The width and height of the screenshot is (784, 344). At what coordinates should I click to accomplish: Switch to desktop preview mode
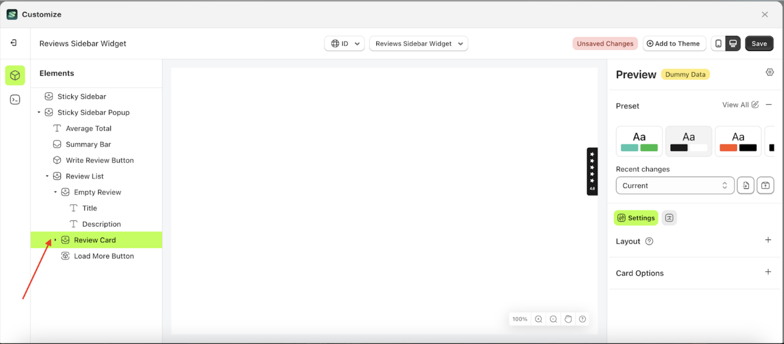pos(733,43)
